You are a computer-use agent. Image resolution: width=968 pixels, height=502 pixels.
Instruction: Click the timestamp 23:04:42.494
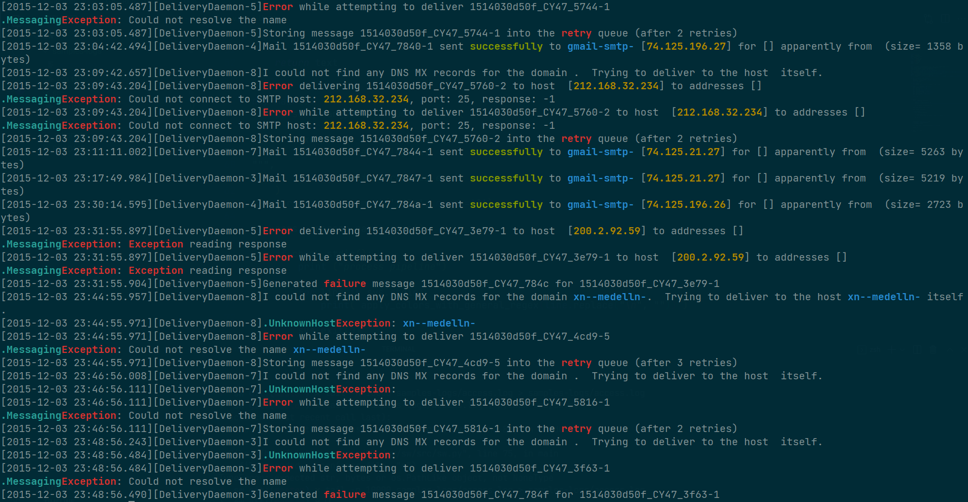coord(110,46)
